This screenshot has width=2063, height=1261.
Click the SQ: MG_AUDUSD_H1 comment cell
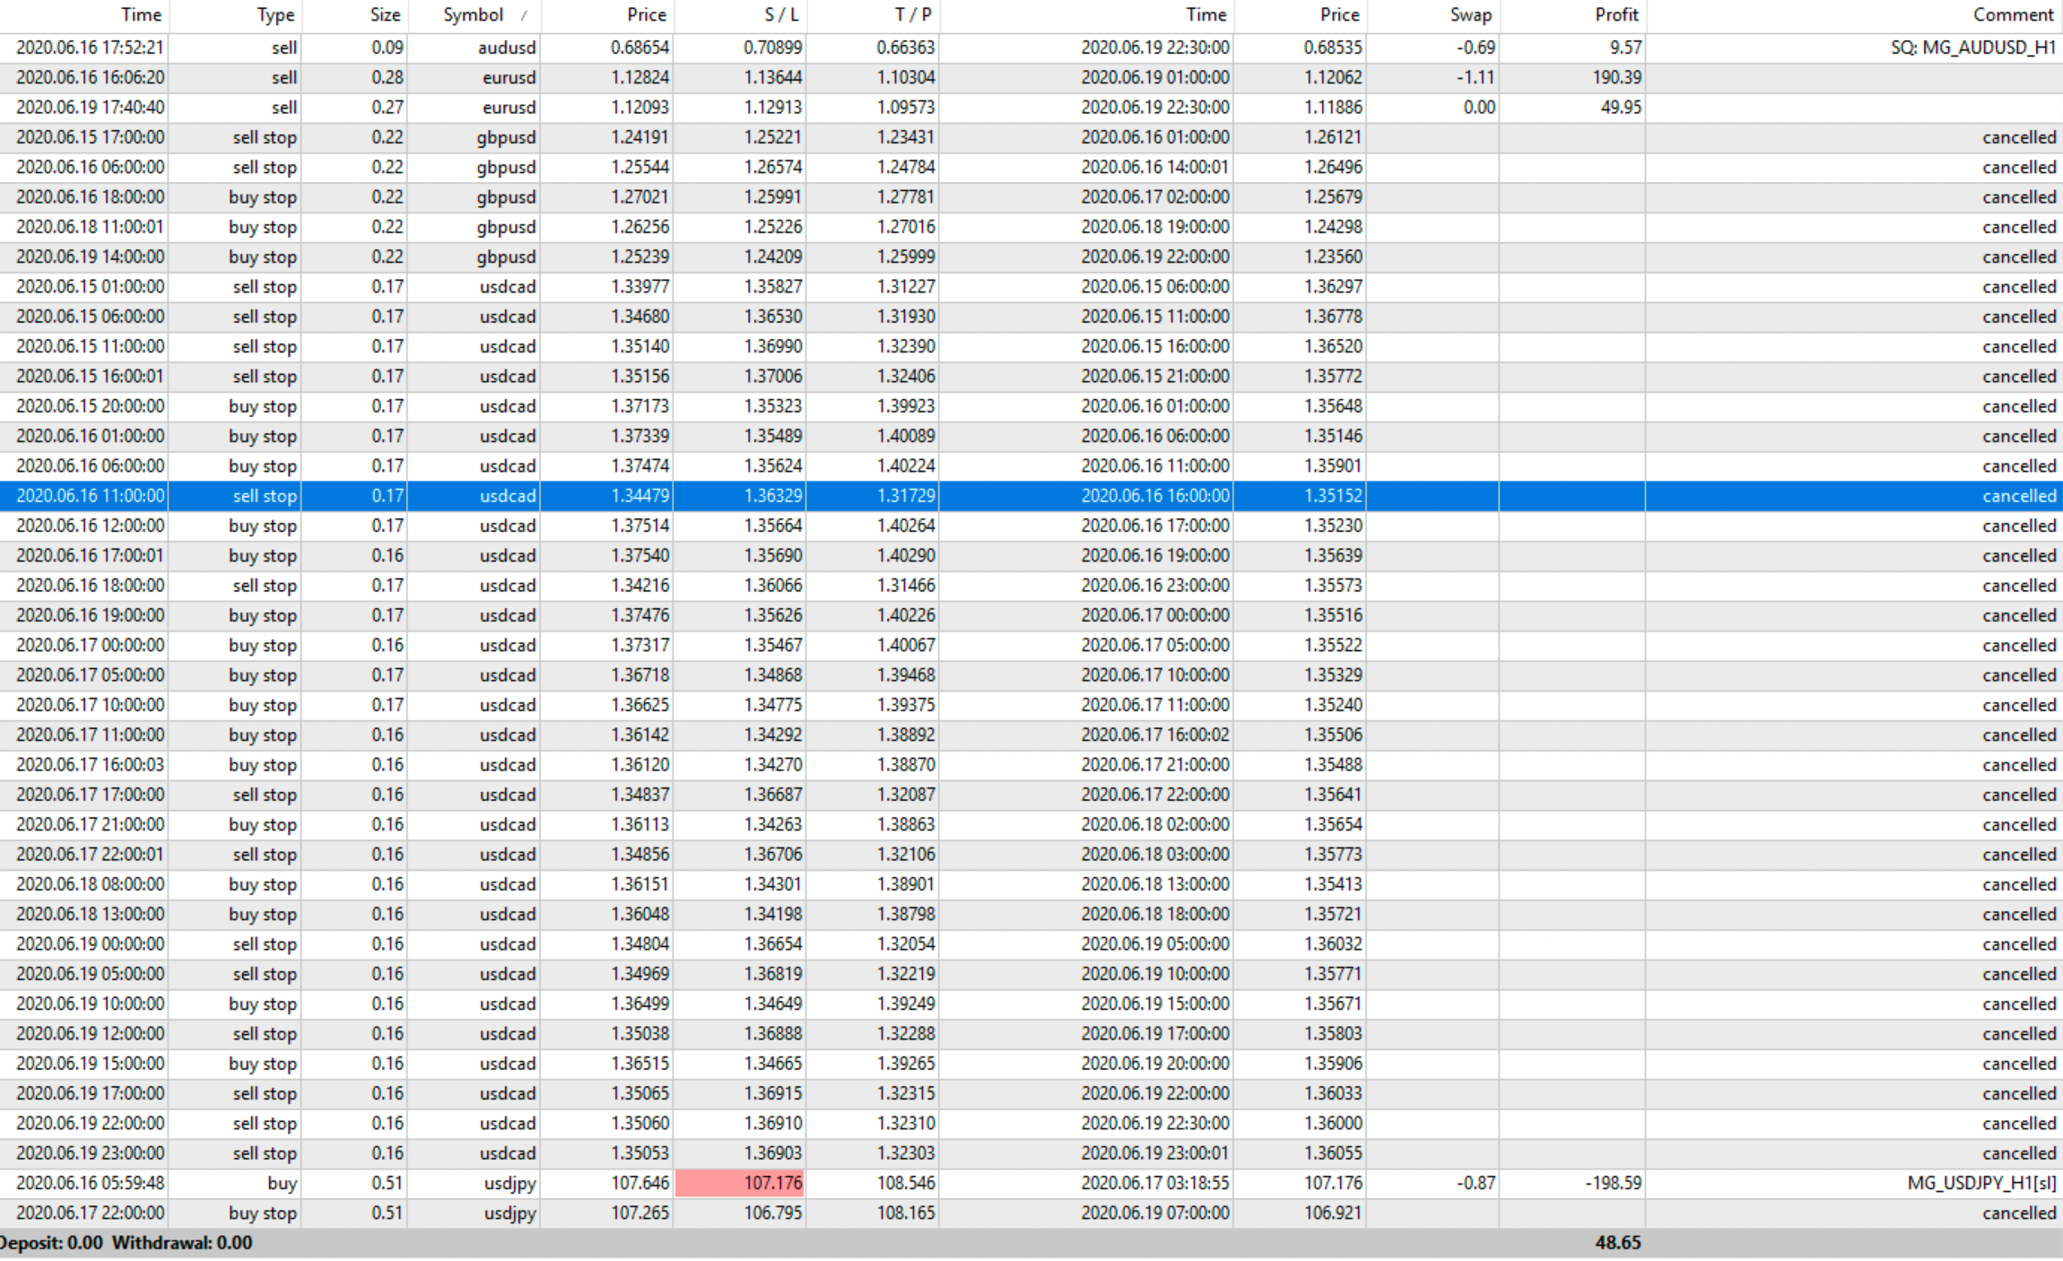pyautogui.click(x=1972, y=48)
